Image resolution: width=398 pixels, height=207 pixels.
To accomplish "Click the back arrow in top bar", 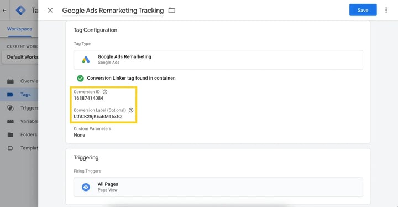I will (4, 11).
